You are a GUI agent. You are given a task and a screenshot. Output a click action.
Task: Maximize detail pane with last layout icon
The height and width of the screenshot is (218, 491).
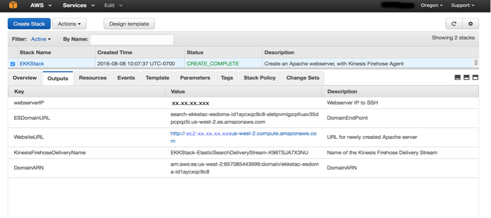[x=475, y=77]
